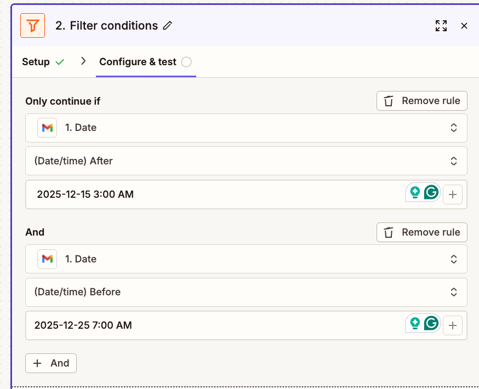Click the Grammarly G icon in the Before date field
Viewport: 479px width, 389px height.
(431, 324)
